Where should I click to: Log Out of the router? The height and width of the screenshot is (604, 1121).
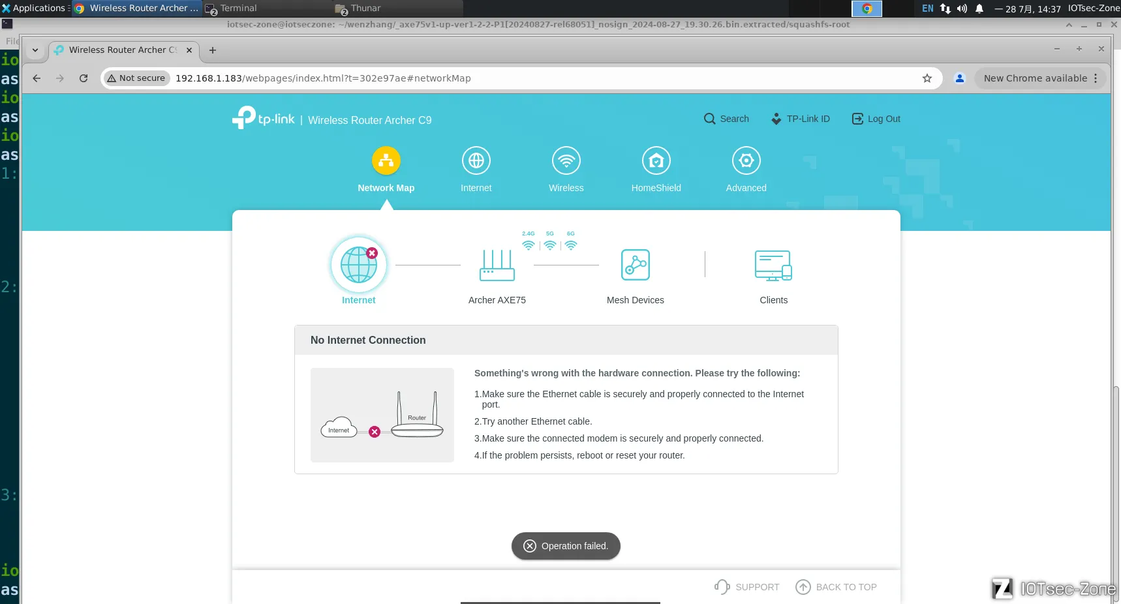point(876,119)
